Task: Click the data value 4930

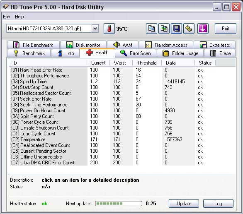Action: point(170,111)
